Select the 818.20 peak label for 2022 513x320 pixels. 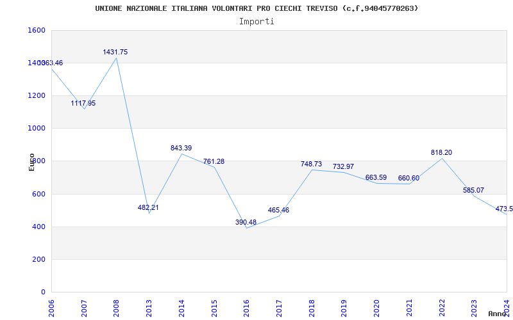pos(441,152)
